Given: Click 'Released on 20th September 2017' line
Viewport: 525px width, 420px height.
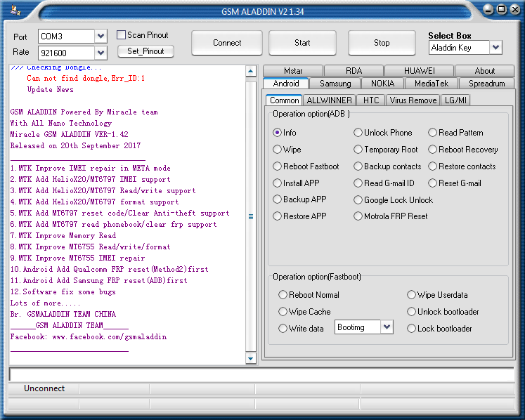Looking at the screenshot, I should point(75,145).
